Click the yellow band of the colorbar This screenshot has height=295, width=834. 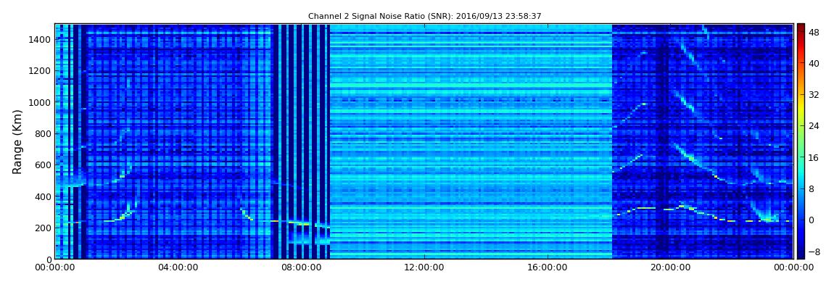coord(801,109)
